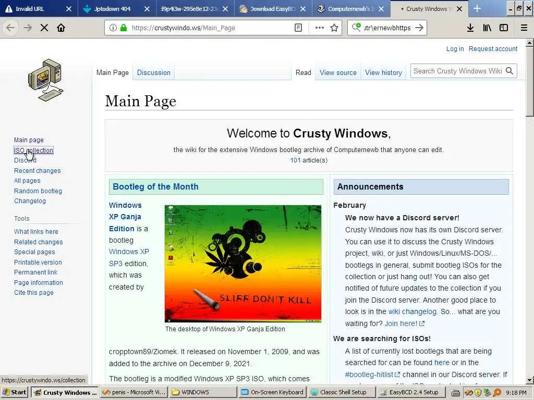Click the system tray magnifier icon
The height and width of the screenshot is (400, 534).
[x=497, y=393]
